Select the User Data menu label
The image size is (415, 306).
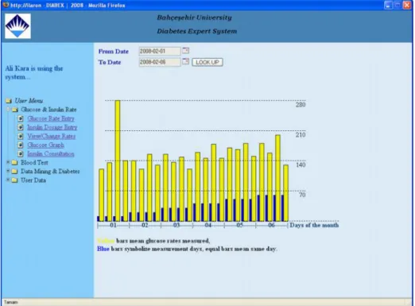coord(33,180)
